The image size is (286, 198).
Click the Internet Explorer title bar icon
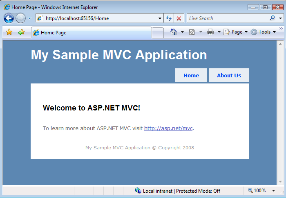[x=7, y=7]
